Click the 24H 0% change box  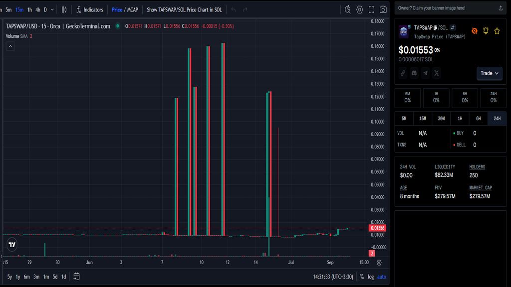click(494, 98)
